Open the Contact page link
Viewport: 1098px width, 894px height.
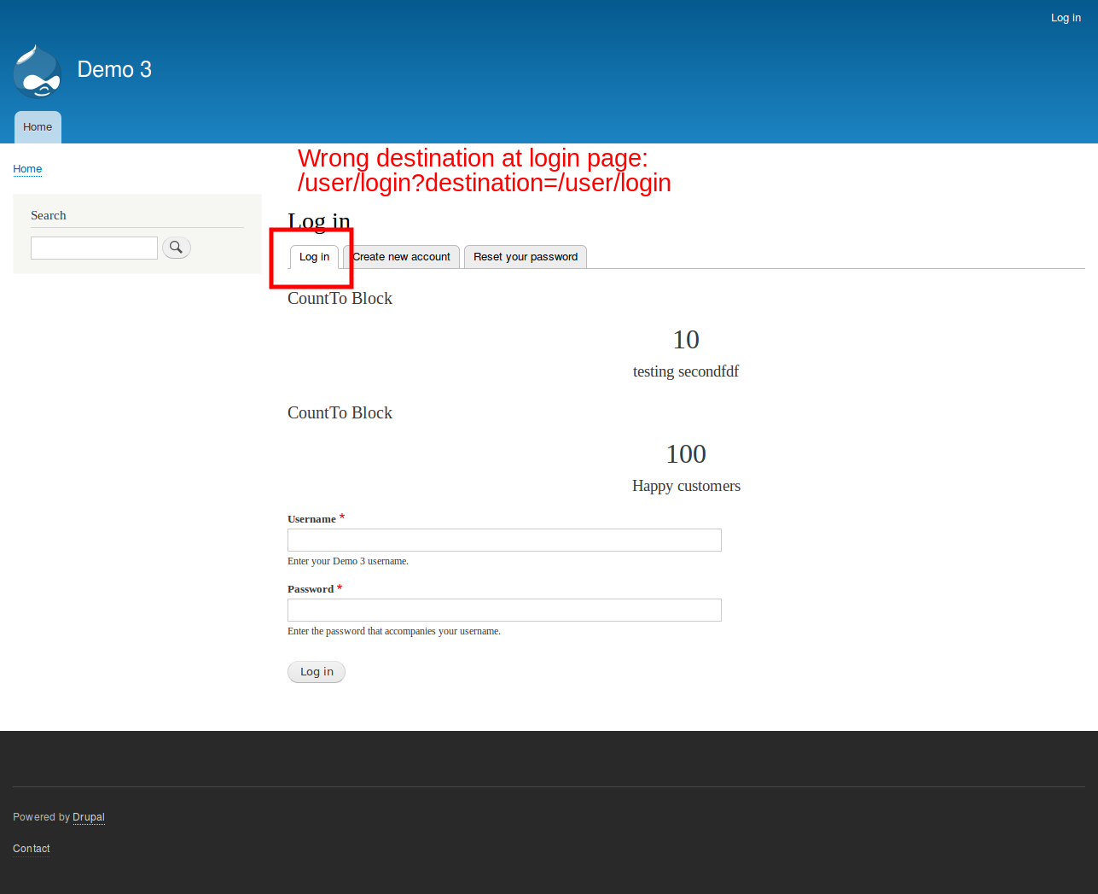pyautogui.click(x=31, y=848)
